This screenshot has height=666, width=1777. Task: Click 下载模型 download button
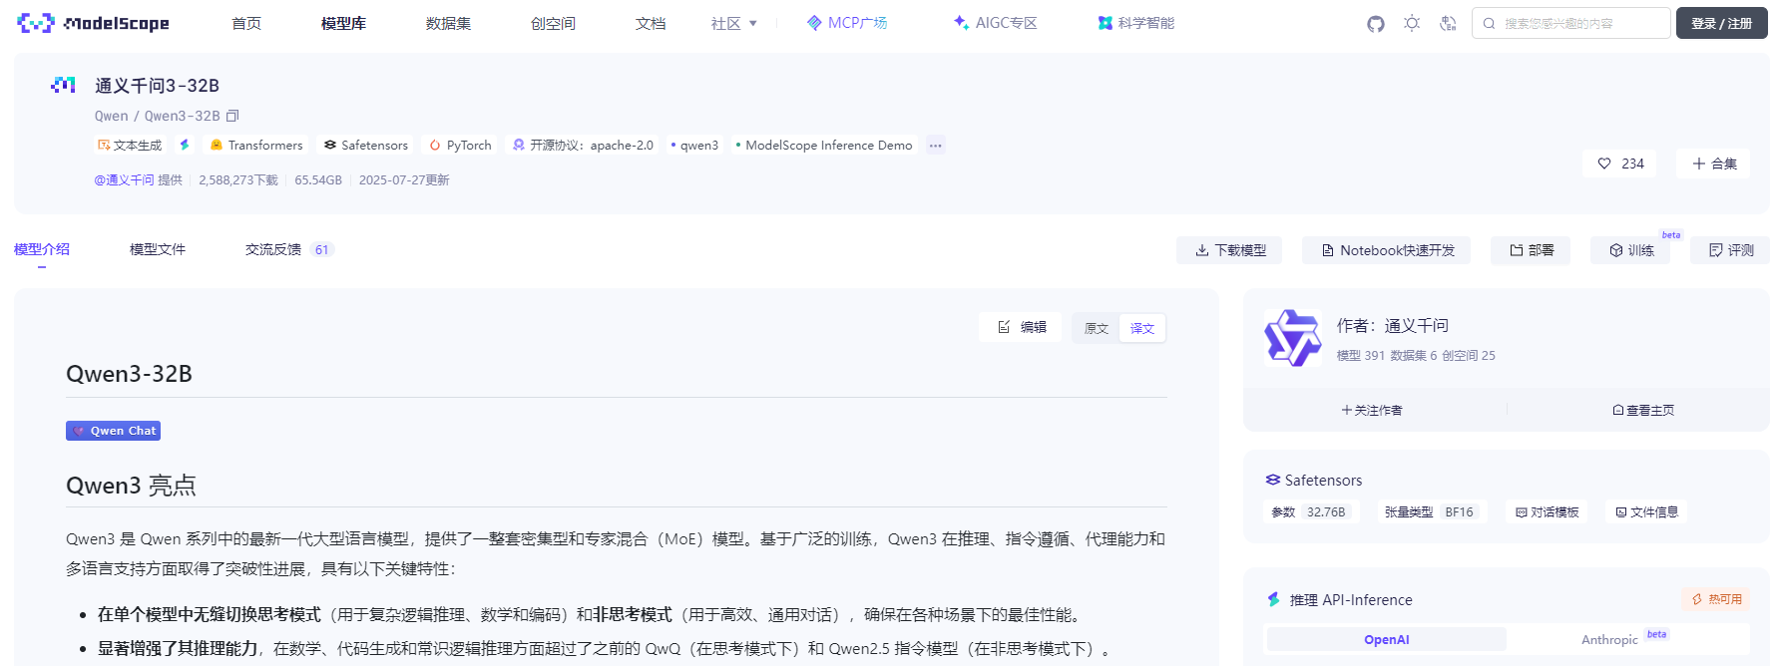pos(1229,250)
